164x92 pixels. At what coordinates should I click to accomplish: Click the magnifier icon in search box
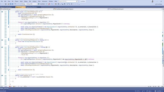click(x=77, y=1)
